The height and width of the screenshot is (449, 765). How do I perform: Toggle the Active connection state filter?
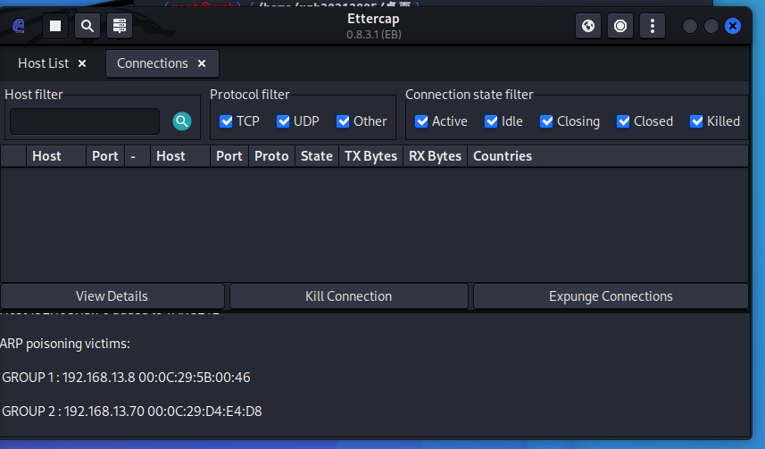coord(421,121)
